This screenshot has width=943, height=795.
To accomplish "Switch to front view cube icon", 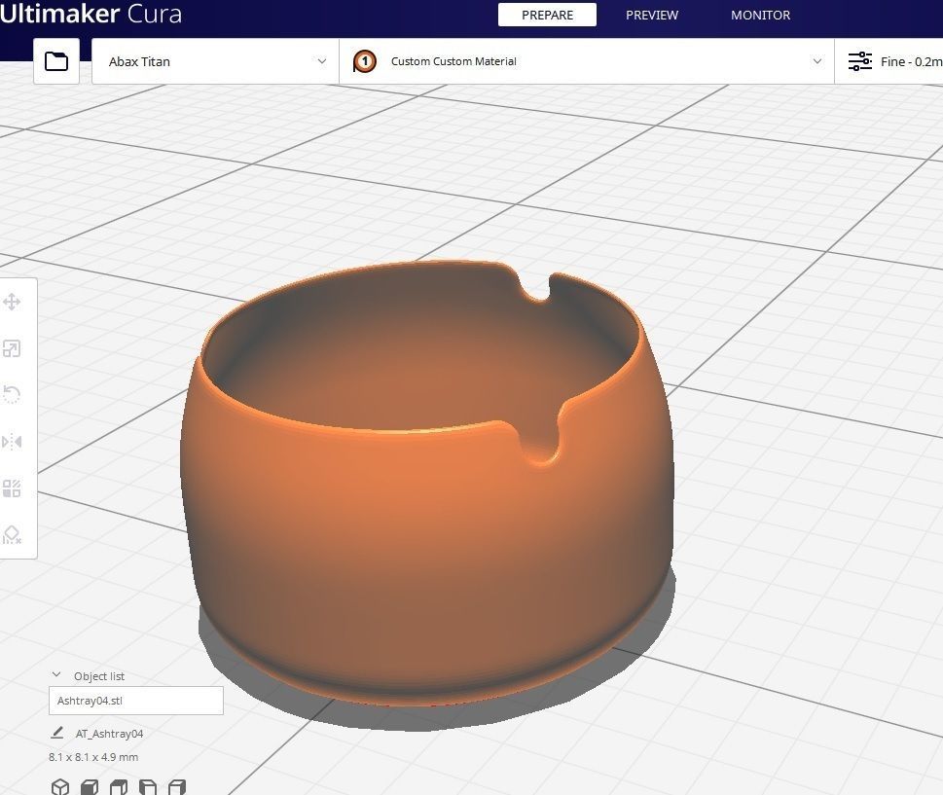I will pos(90,787).
